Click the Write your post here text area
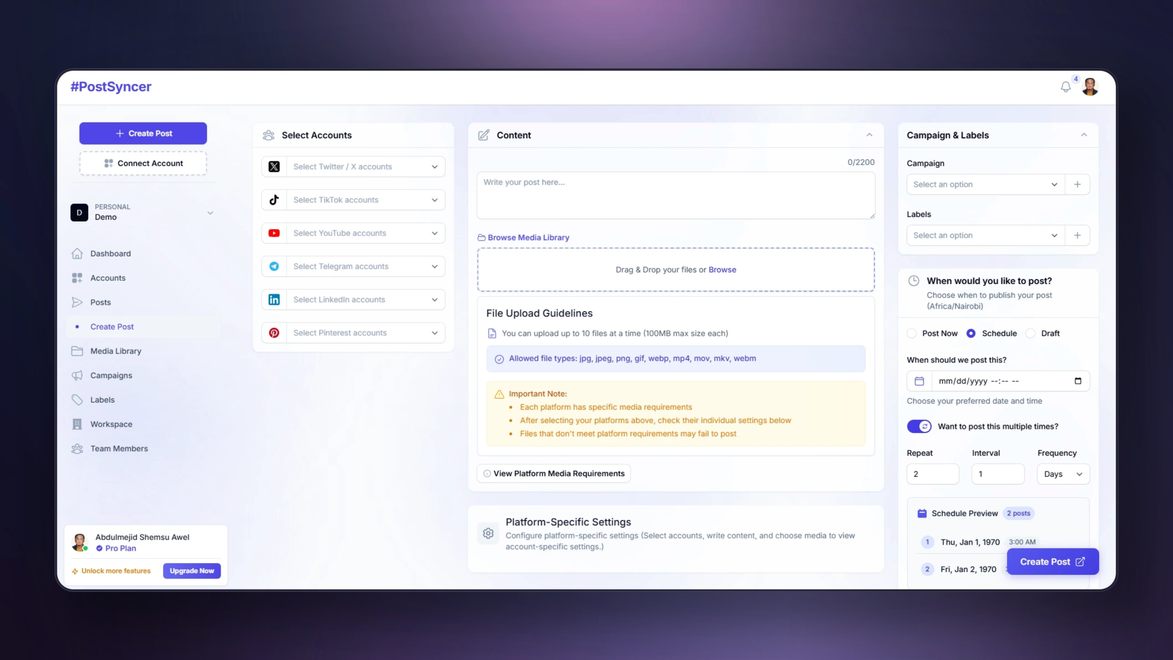The height and width of the screenshot is (660, 1173). coord(676,196)
